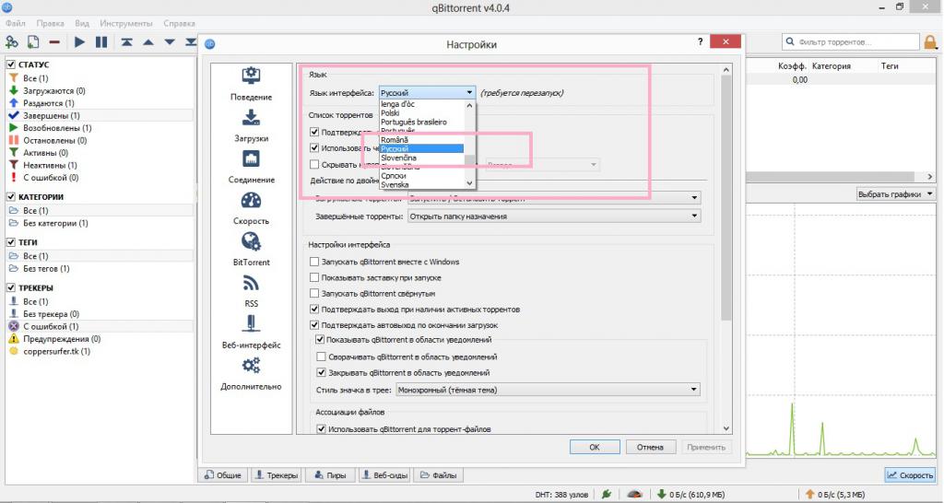The height and width of the screenshot is (503, 944).
Task: Click the Фильтр торрентов search field
Action: click(851, 42)
